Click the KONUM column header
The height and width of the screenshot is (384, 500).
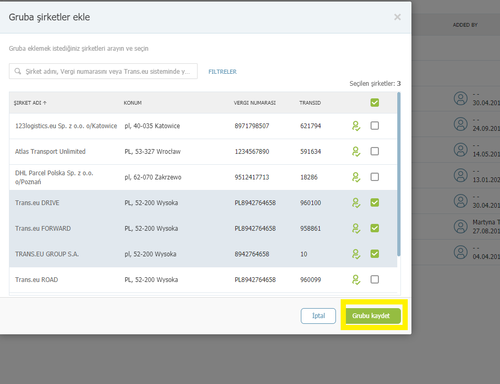[133, 103]
